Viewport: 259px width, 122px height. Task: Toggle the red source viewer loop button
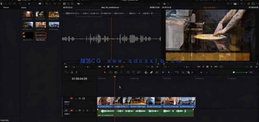click(x=122, y=66)
